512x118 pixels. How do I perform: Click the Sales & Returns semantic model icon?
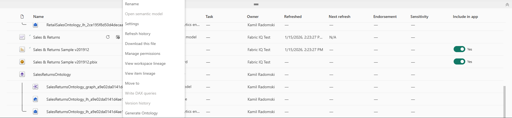click(x=22, y=37)
